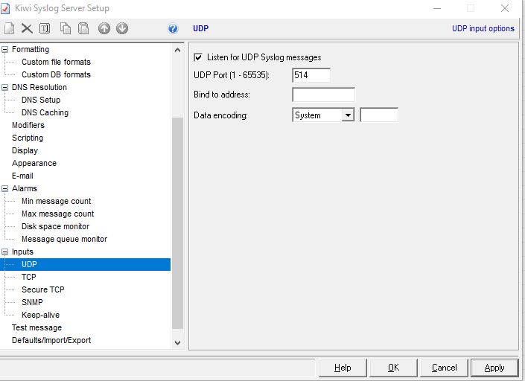Click the UDP Port field showing 514
The height and width of the screenshot is (381, 525).
[x=311, y=75]
